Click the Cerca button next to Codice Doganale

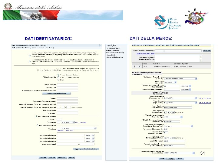tap(207, 51)
